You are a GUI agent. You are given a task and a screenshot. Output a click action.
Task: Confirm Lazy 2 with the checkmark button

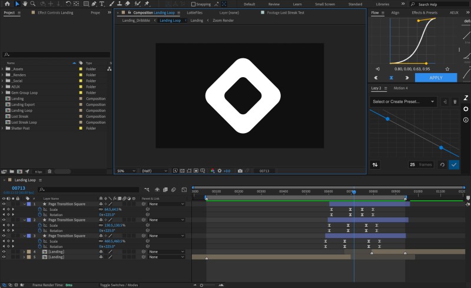point(453,164)
